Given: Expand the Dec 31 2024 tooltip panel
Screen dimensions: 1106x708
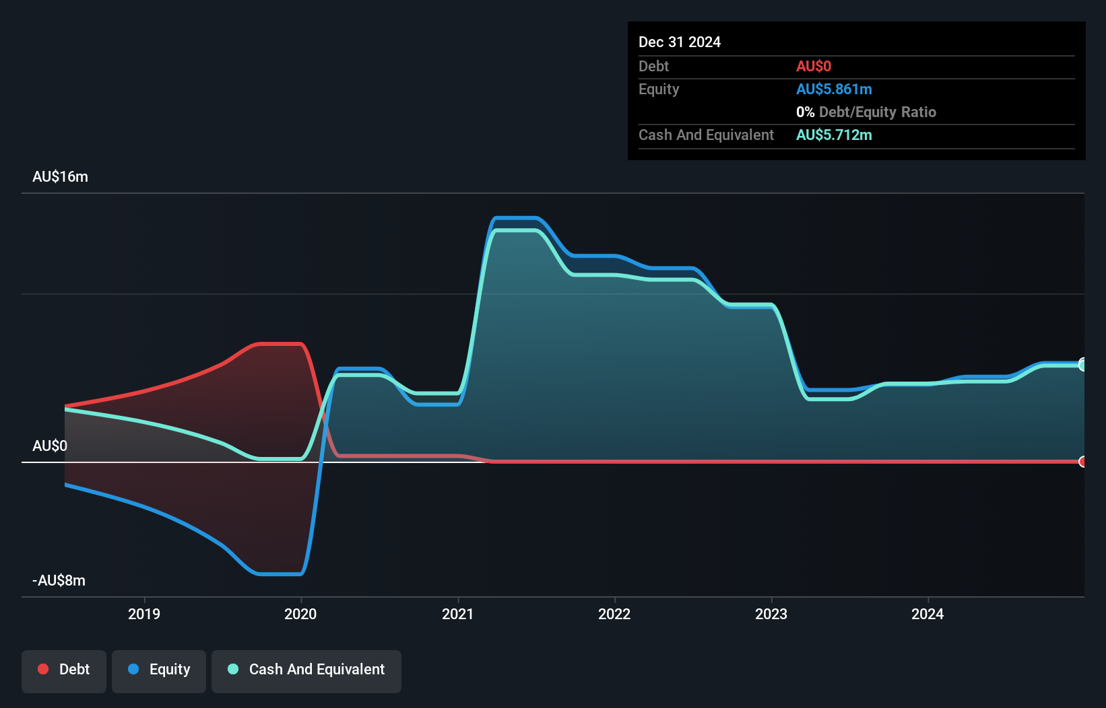Looking at the screenshot, I should (680, 42).
